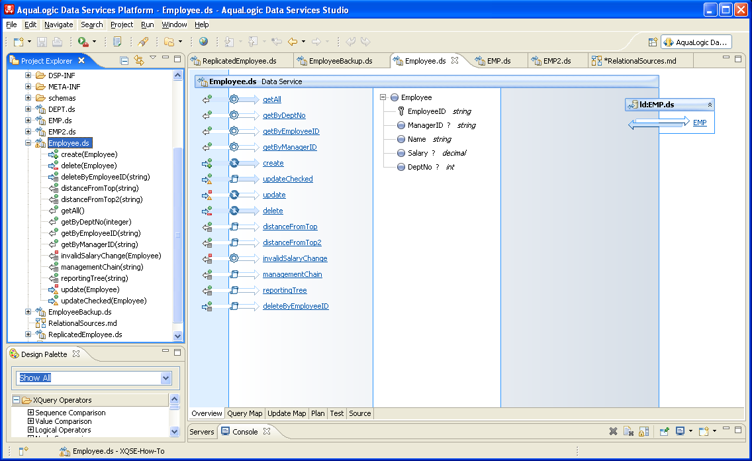This screenshot has width=752, height=461.
Task: Collapse the ld:EMP.ds box chevron
Action: [x=710, y=105]
